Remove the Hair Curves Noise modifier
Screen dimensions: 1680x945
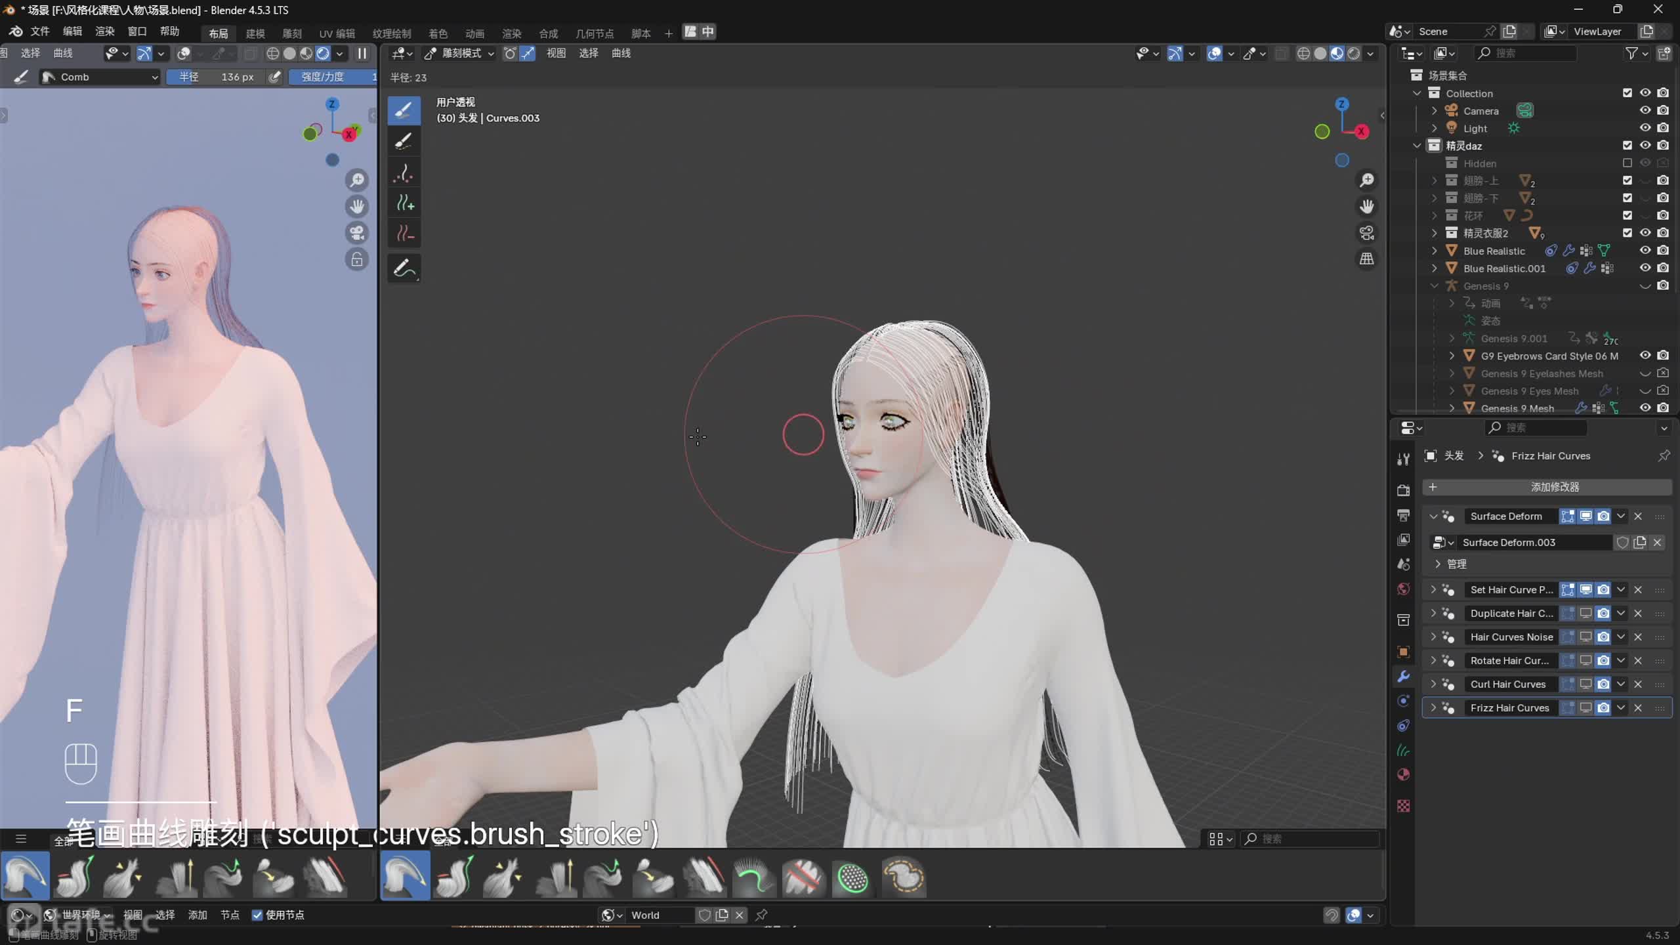[1638, 637]
